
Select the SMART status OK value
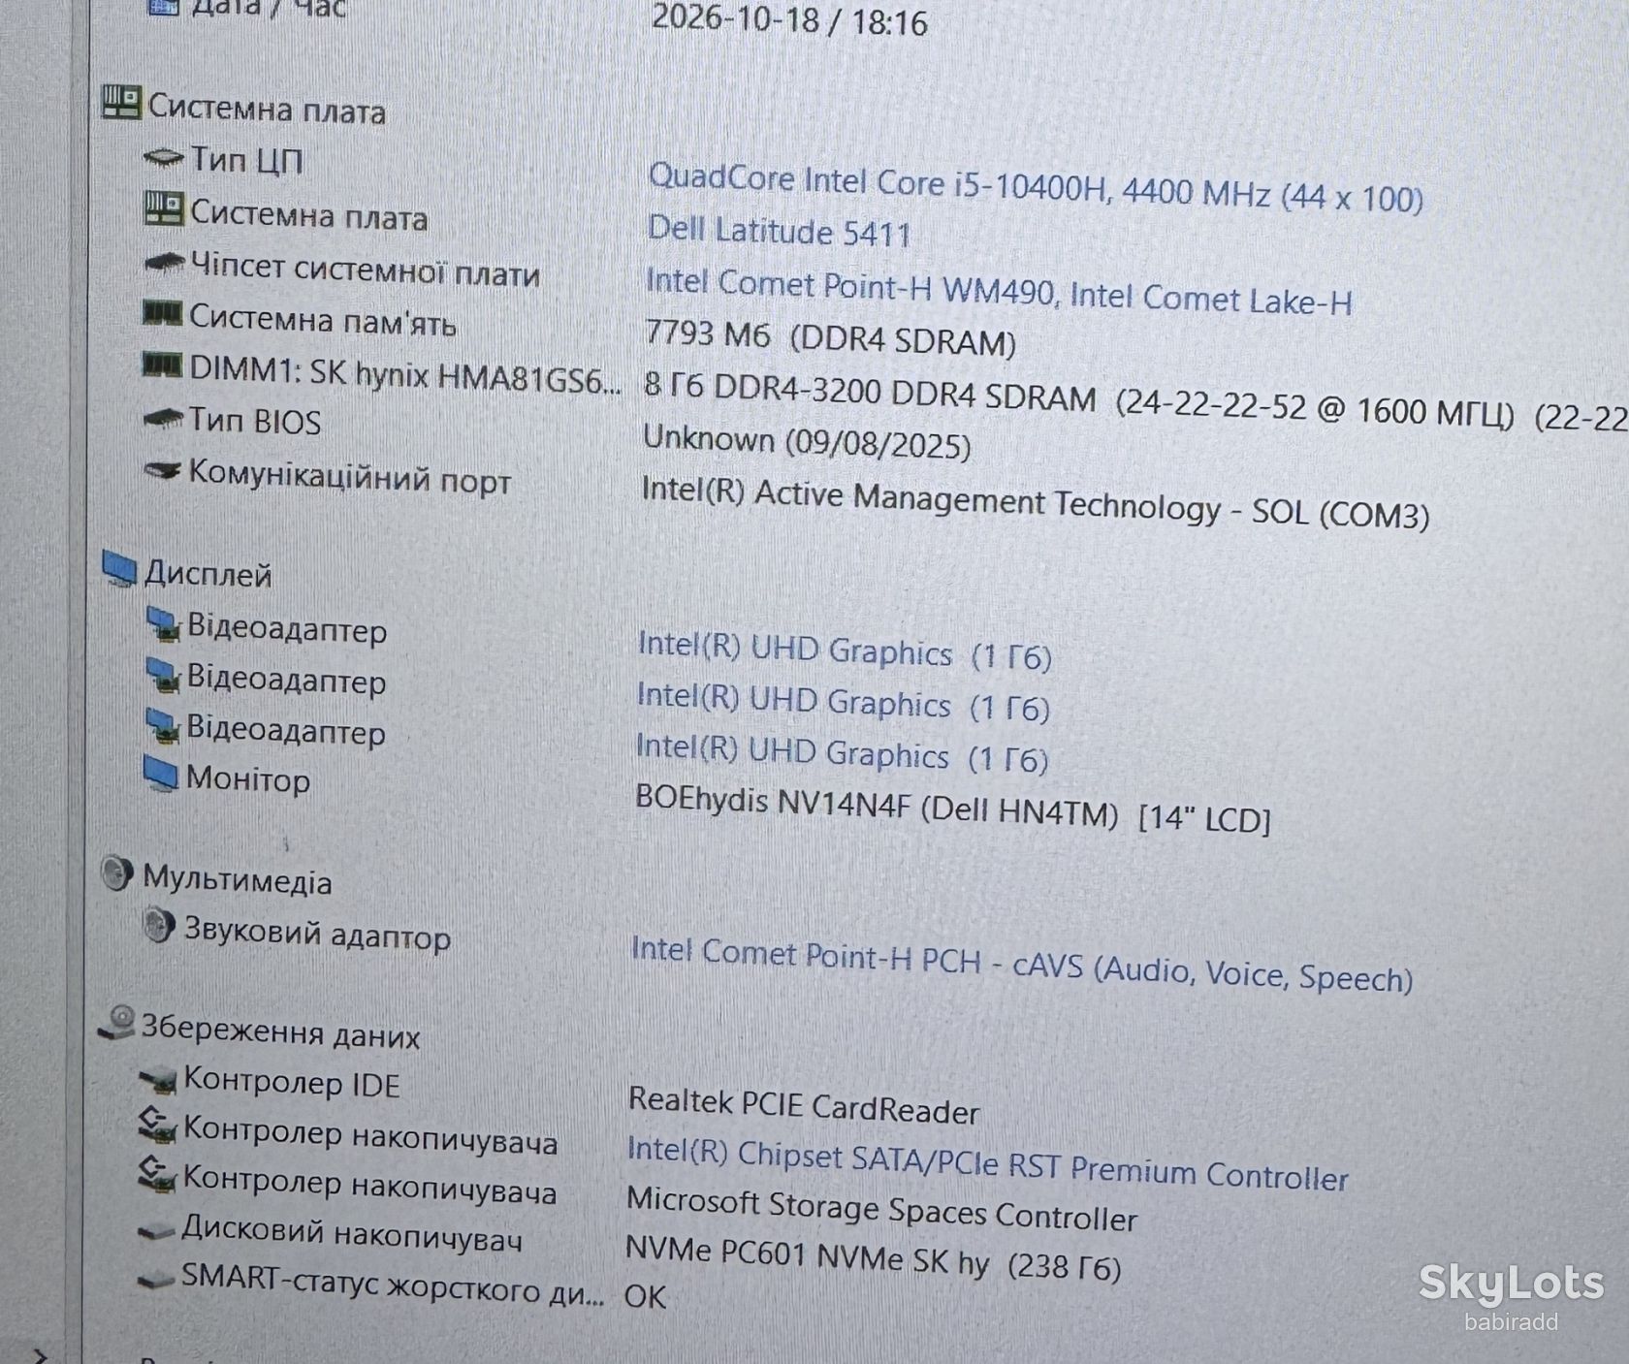click(645, 1296)
